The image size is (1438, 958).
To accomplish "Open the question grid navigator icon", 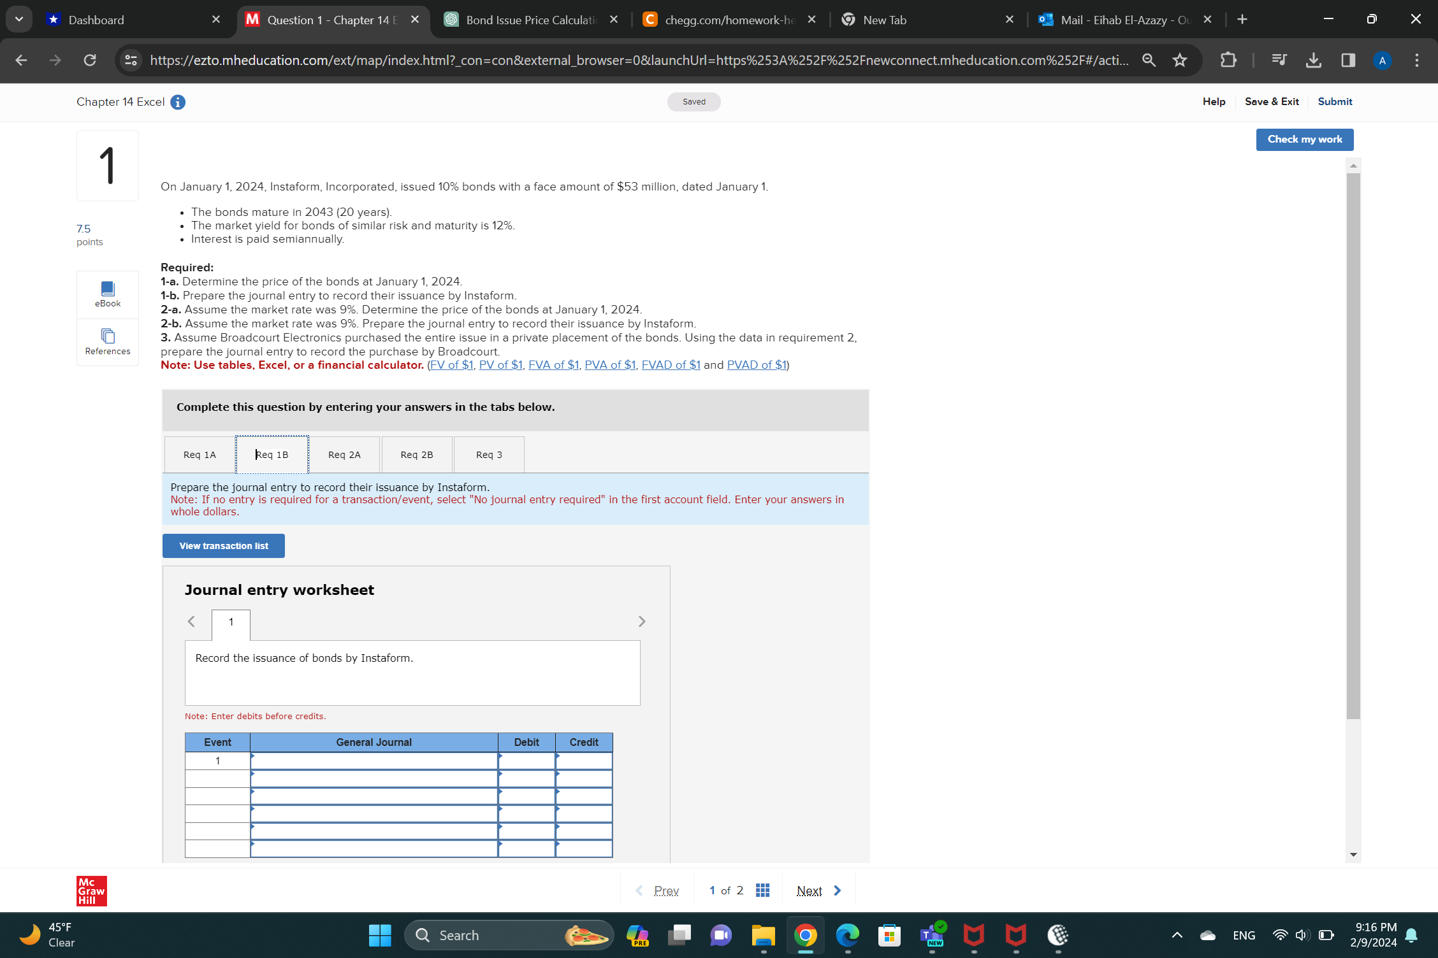I will pyautogui.click(x=762, y=890).
